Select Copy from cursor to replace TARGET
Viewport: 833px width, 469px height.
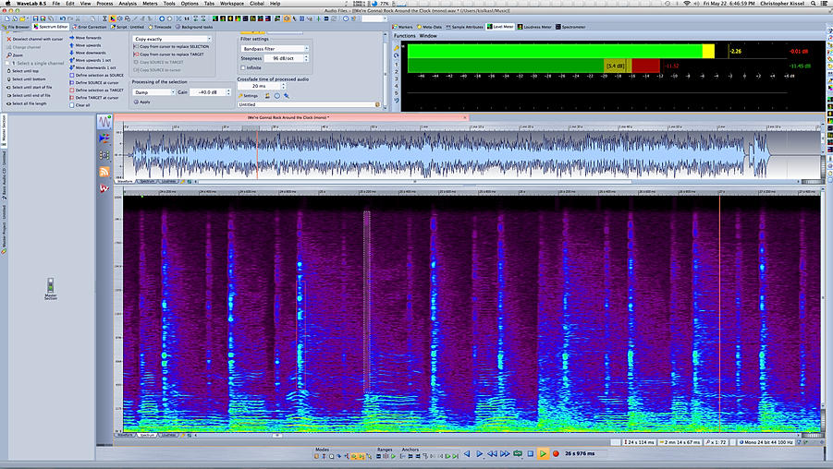[168, 54]
